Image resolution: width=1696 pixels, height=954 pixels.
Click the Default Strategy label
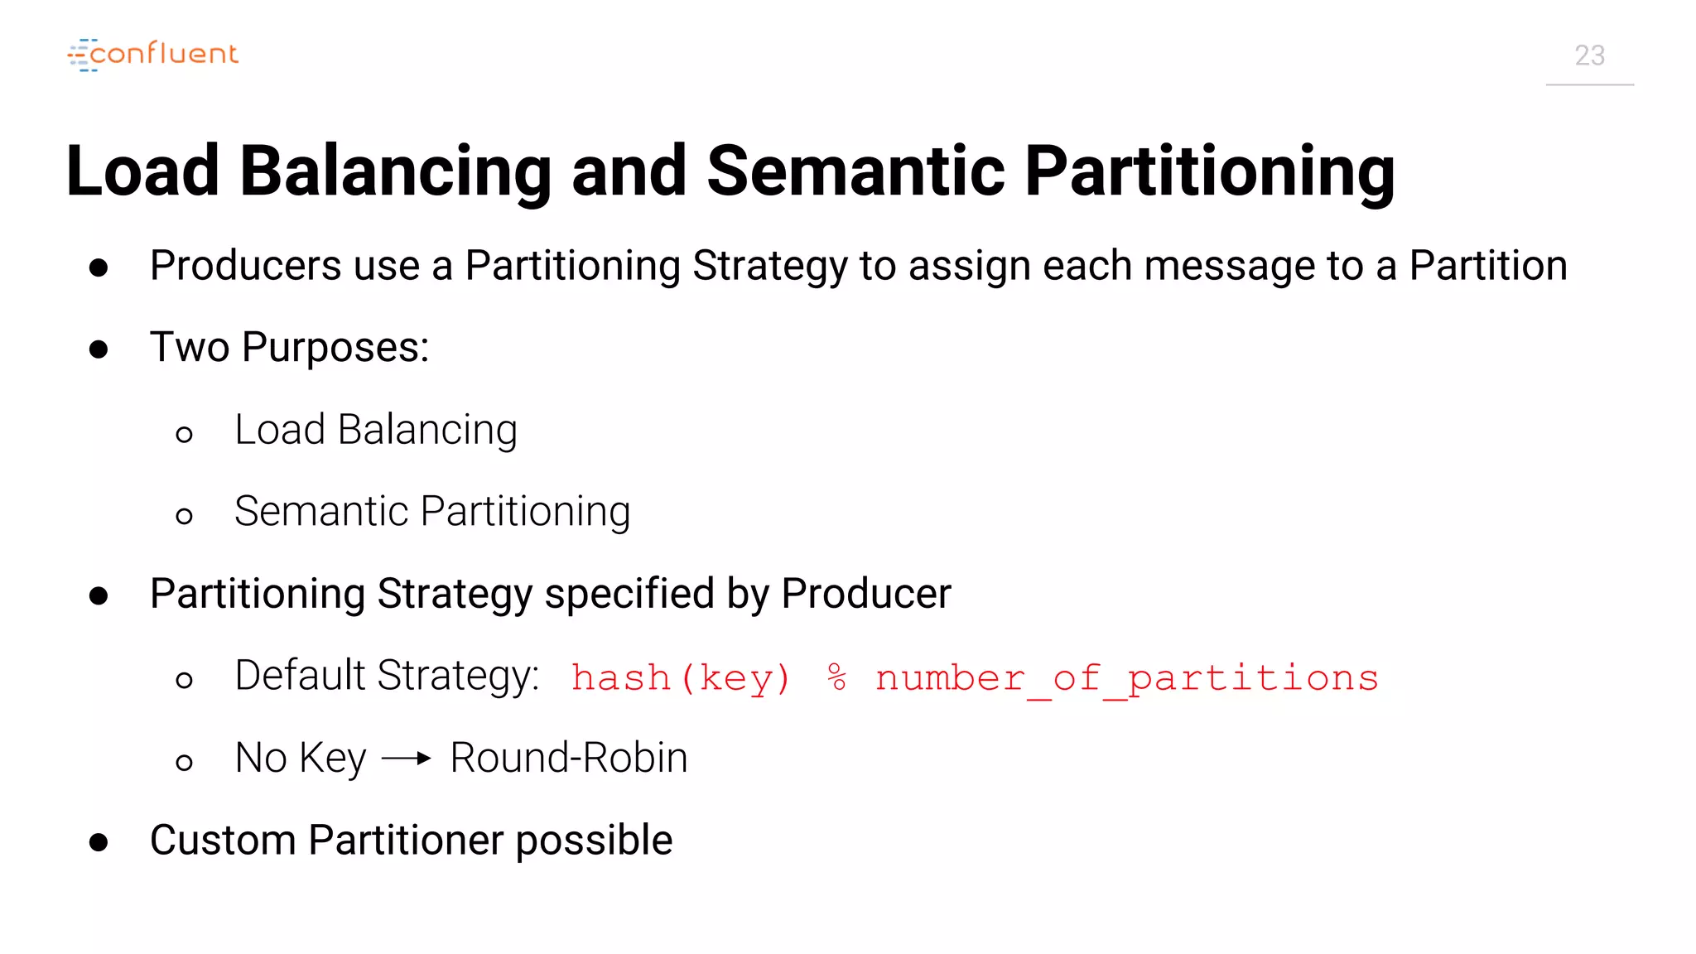[x=387, y=676]
